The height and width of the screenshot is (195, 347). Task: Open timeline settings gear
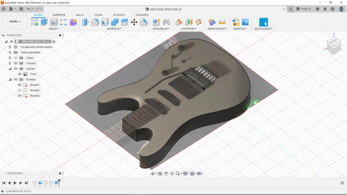[342, 183]
